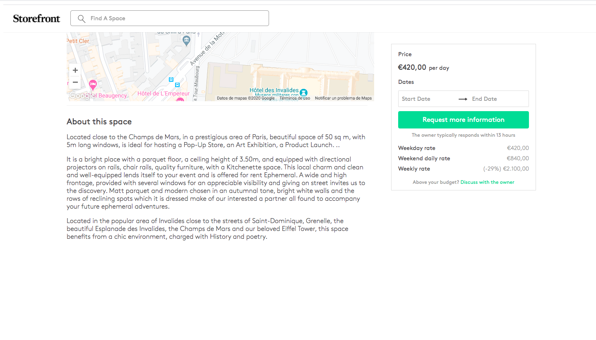Viewport: 596px width, 340px height.
Task: Click the Hôtel des Invalides map marker
Action: [303, 92]
